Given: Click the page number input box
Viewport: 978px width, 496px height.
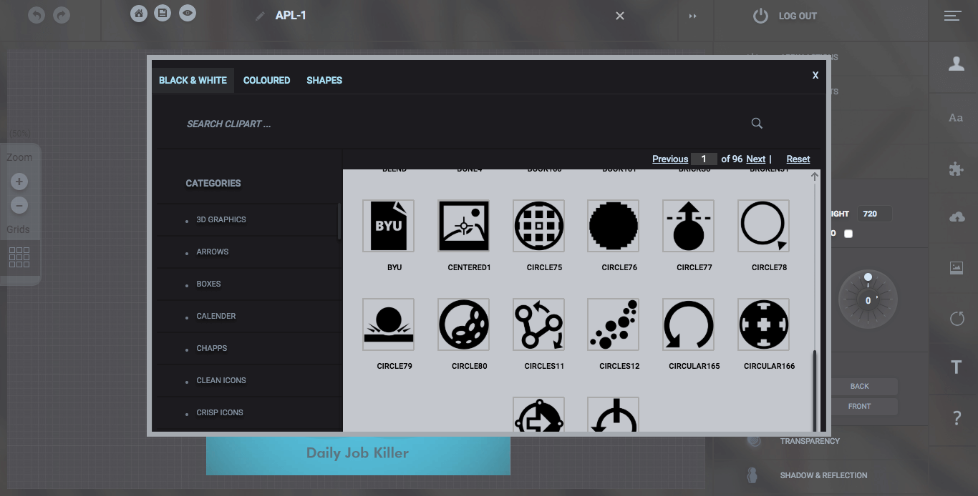Looking at the screenshot, I should [x=704, y=159].
